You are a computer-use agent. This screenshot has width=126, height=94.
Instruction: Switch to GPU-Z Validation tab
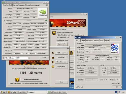22,5
